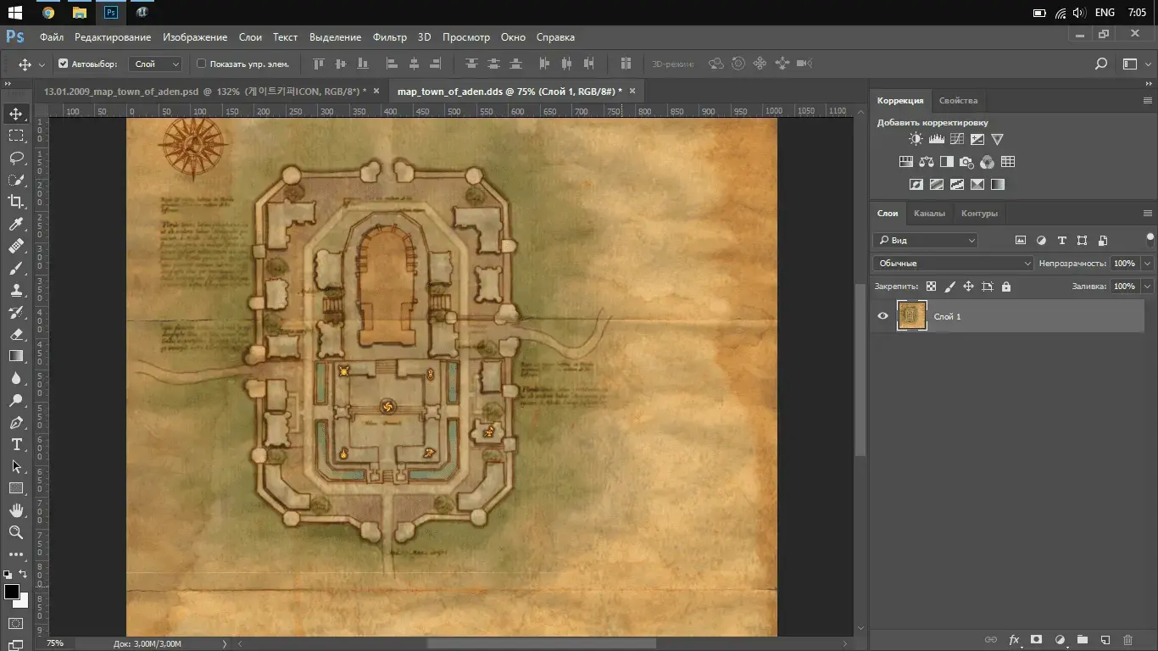Screen dimensions: 1158x651
Task: Select the Rectangle shape tool
Action: tap(16, 488)
